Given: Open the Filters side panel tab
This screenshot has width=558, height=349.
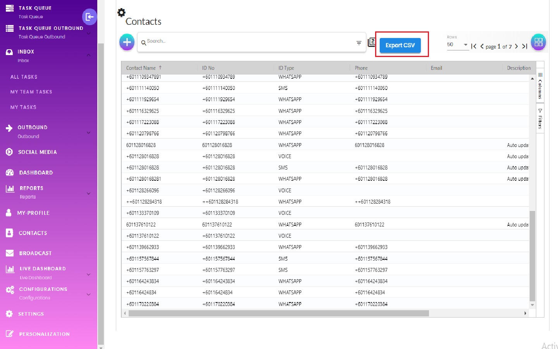Looking at the screenshot, I should pyautogui.click(x=540, y=119).
